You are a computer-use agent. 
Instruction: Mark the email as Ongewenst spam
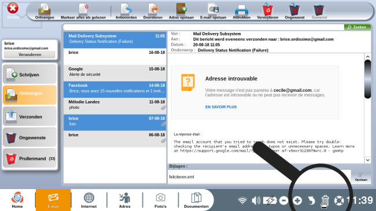click(294, 11)
